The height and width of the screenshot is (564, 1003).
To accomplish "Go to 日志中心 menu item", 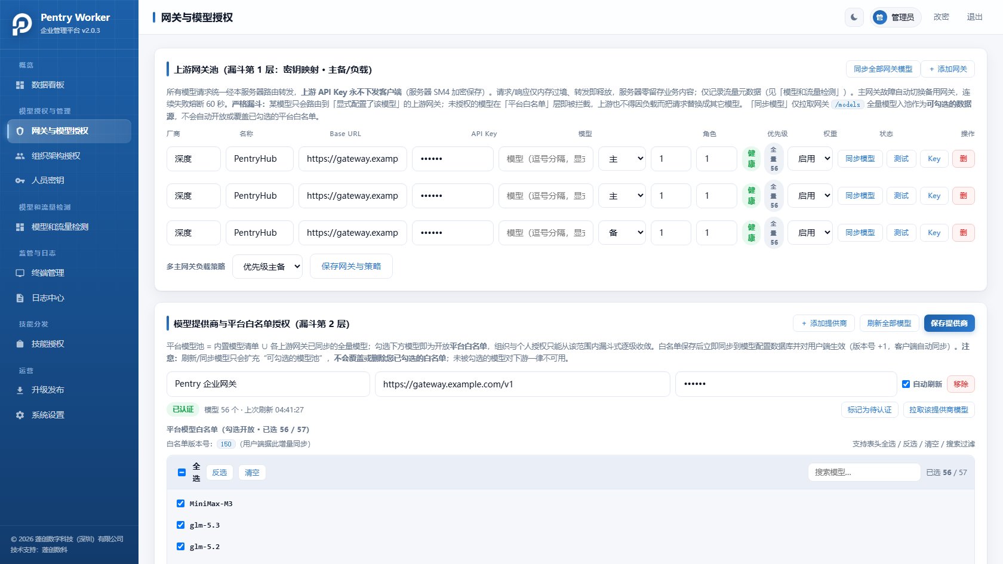I will pyautogui.click(x=69, y=298).
